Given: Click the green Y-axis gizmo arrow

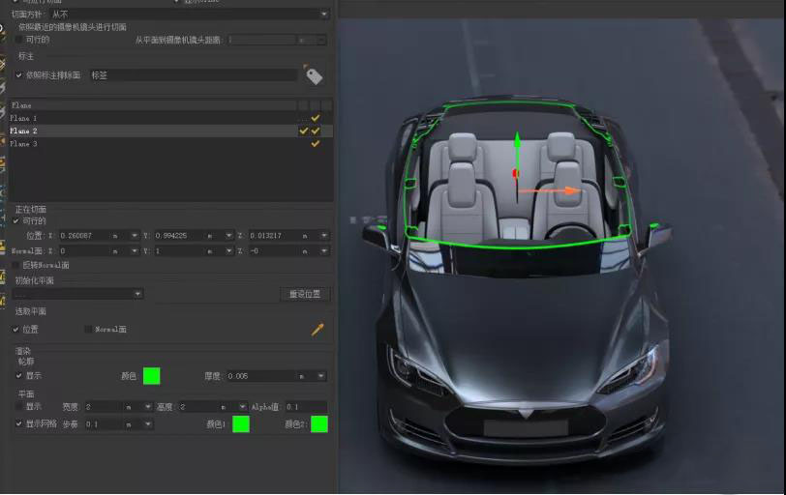Looking at the screenshot, I should [517, 143].
